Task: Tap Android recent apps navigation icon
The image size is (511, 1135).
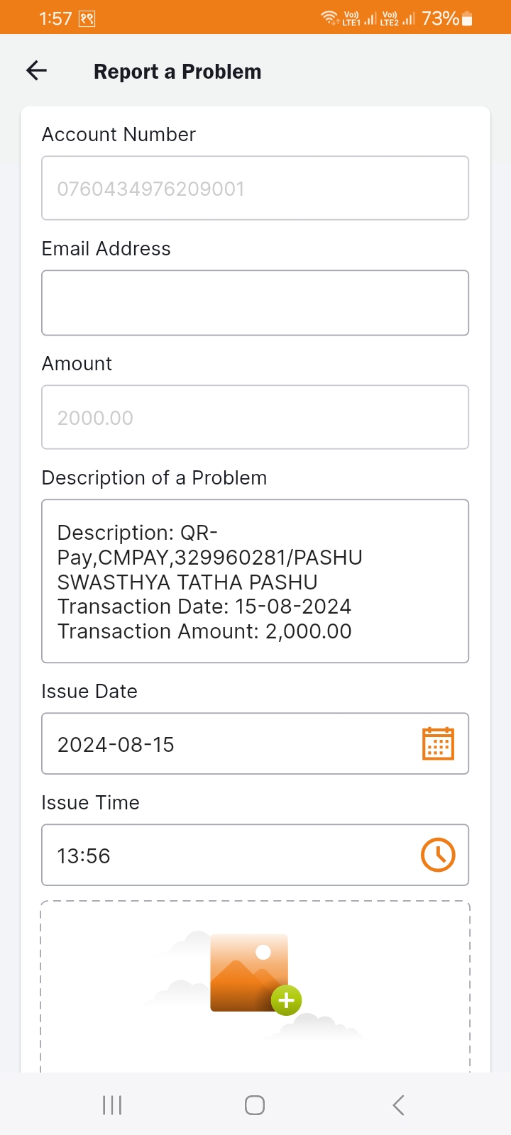Action: [x=112, y=1104]
